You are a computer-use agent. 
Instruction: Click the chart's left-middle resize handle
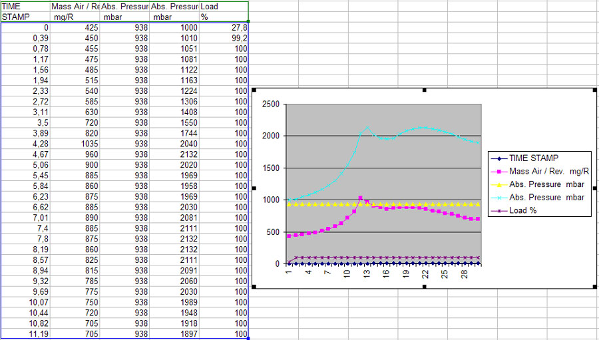[254, 188]
